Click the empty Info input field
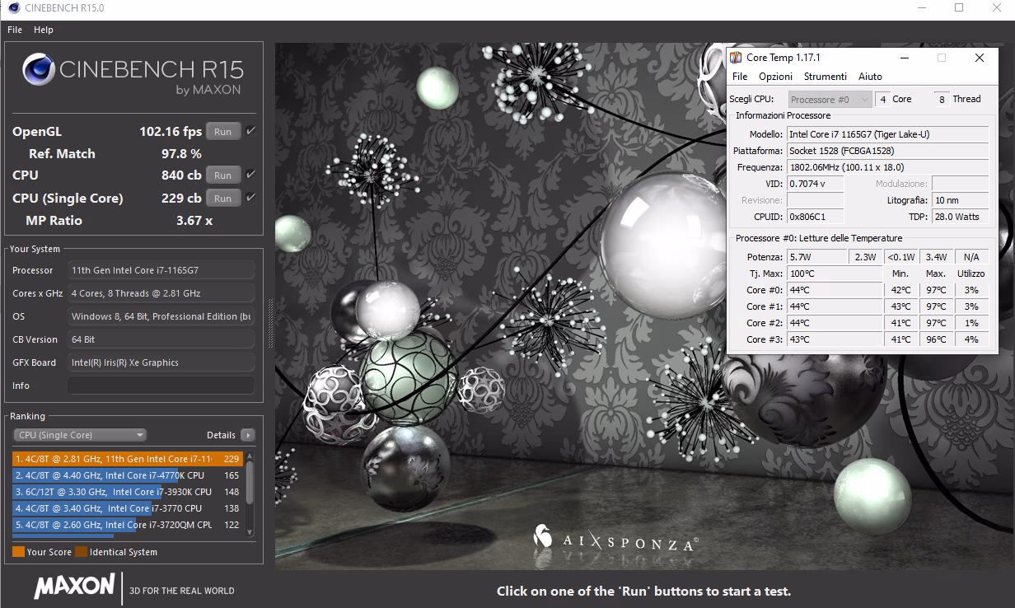 pos(161,386)
